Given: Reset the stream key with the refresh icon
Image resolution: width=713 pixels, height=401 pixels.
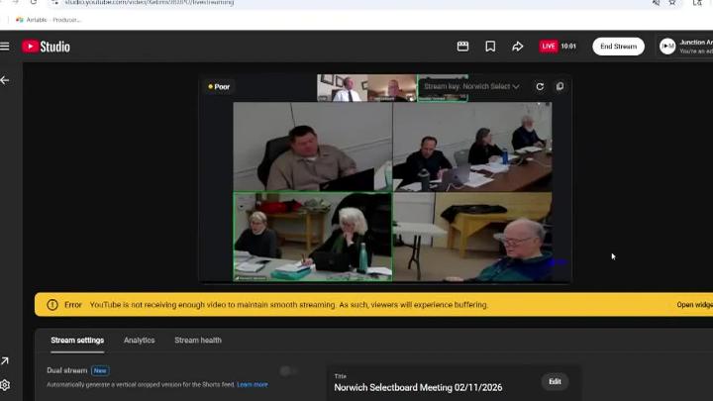Looking at the screenshot, I should (x=540, y=86).
